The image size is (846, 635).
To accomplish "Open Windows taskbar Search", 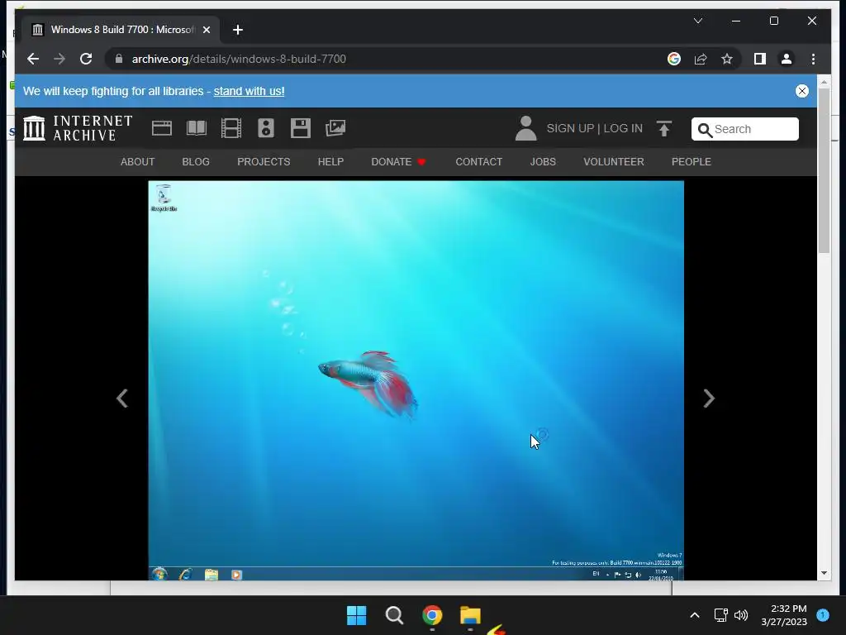I will point(394,615).
